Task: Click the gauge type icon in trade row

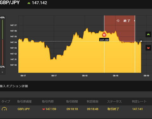Action: pyautogui.click(x=4, y=109)
